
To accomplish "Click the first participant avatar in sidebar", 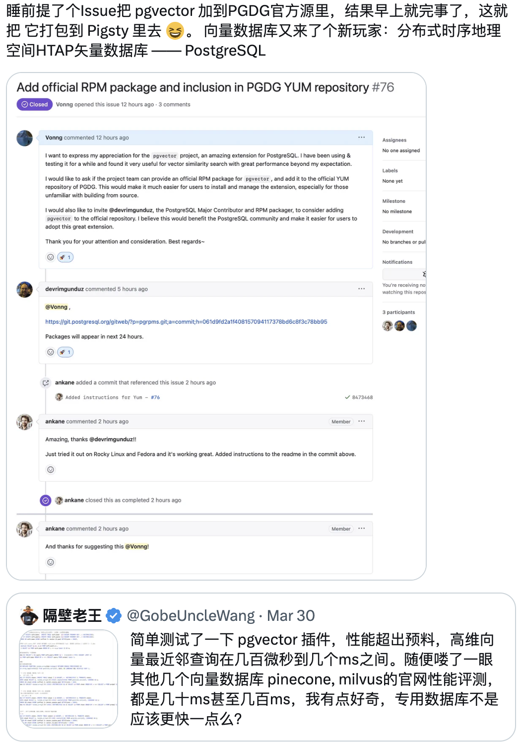I will click(388, 326).
